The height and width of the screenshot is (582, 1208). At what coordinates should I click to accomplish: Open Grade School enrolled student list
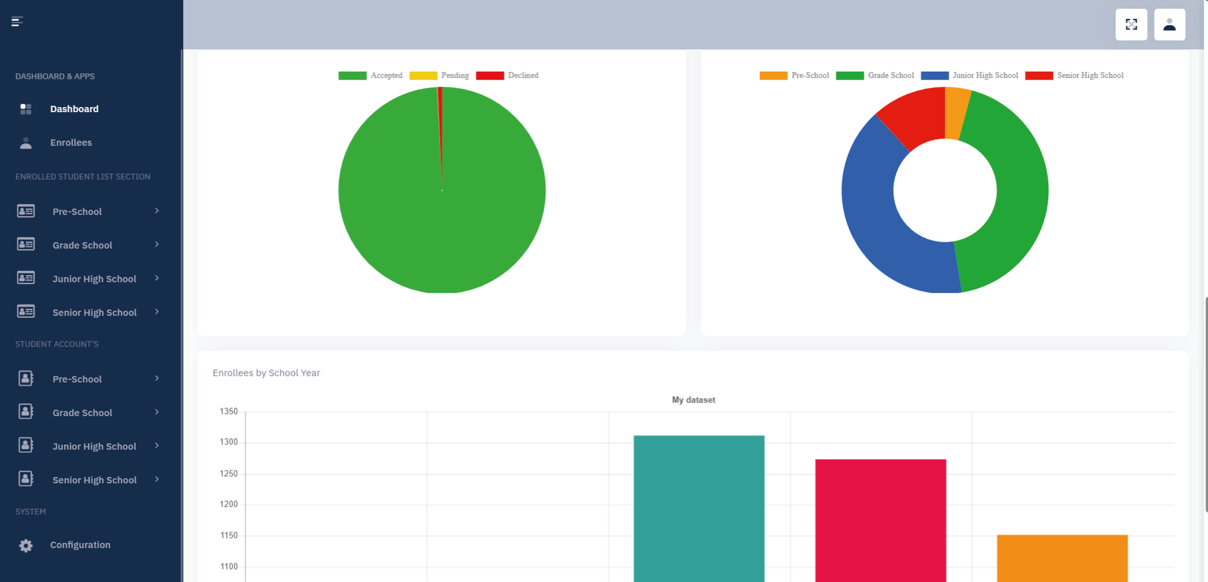pos(82,245)
